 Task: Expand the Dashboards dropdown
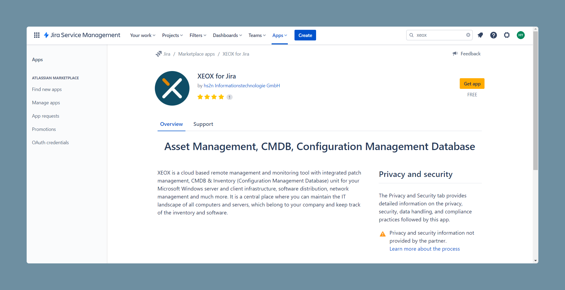(227, 35)
